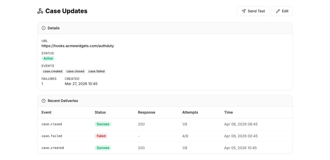Select the case.closed event tag

click(x=75, y=71)
